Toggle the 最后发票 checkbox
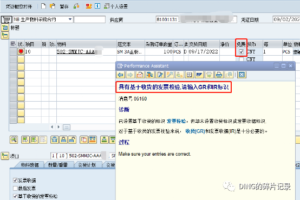This screenshot has height=200, width=300. pyautogui.click(x=15, y=188)
